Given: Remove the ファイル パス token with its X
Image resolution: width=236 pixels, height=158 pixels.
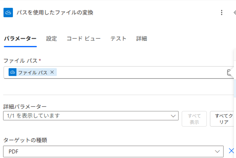Looking at the screenshot, I should (52, 72).
